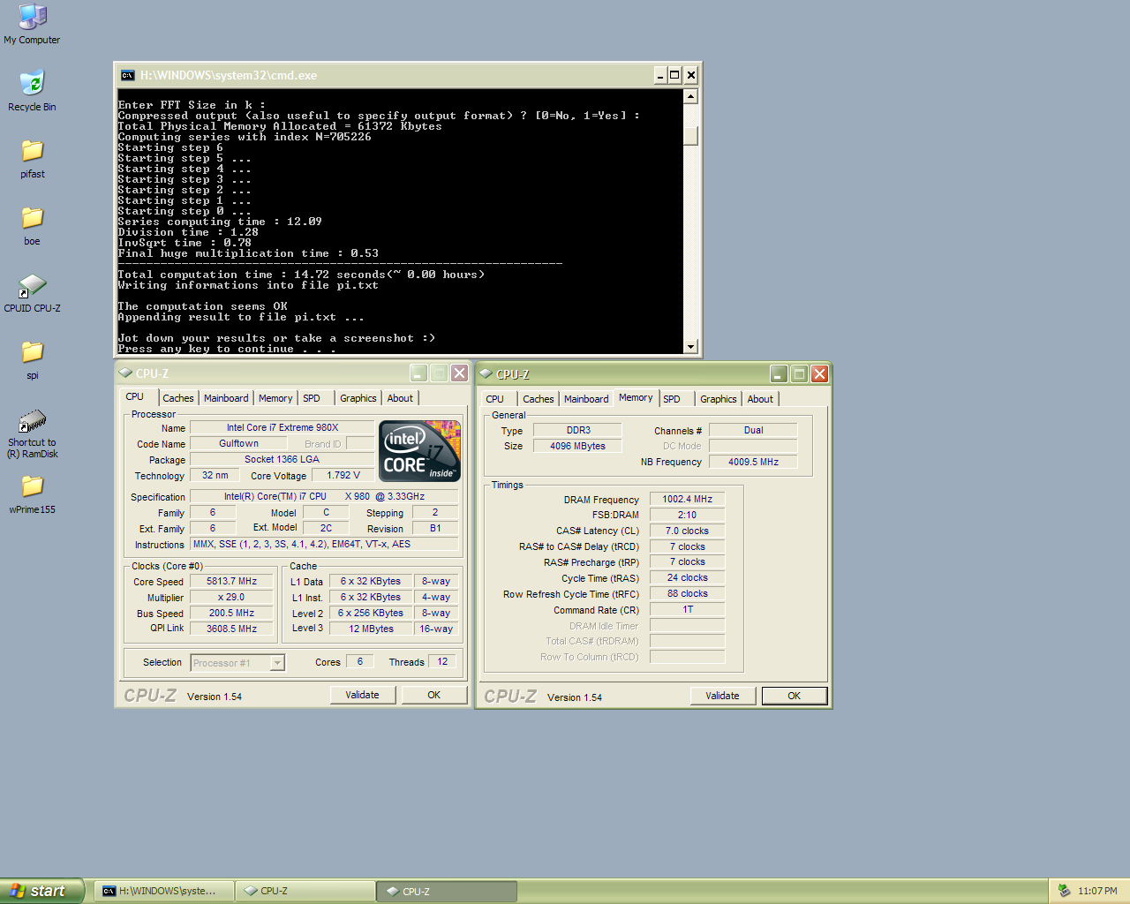Click OK in right CPU-Z window

tap(795, 696)
